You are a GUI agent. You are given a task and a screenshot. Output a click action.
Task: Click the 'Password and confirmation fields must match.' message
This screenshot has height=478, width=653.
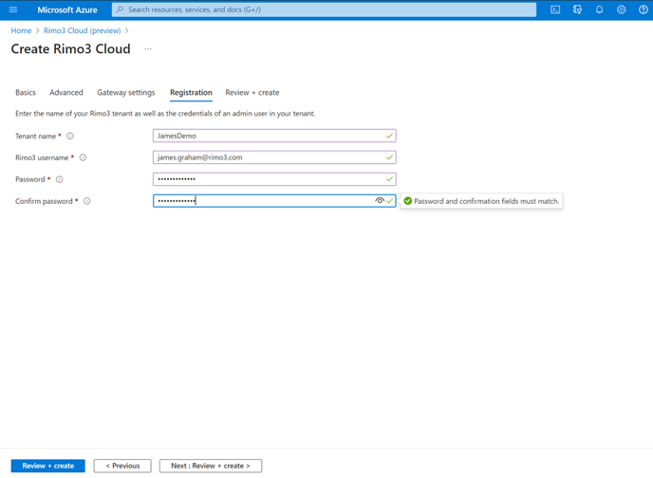(x=486, y=201)
